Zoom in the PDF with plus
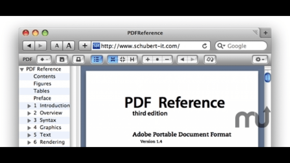 point(148,60)
